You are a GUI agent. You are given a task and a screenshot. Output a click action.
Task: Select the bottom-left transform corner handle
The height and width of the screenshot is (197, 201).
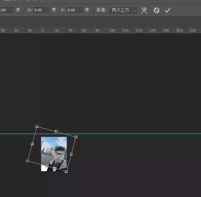pos(27,161)
